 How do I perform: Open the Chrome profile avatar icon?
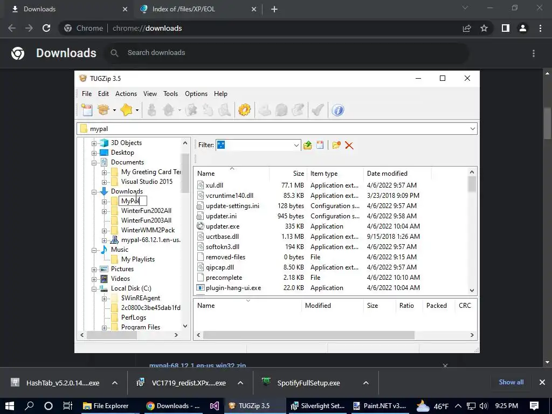pyautogui.click(x=523, y=28)
